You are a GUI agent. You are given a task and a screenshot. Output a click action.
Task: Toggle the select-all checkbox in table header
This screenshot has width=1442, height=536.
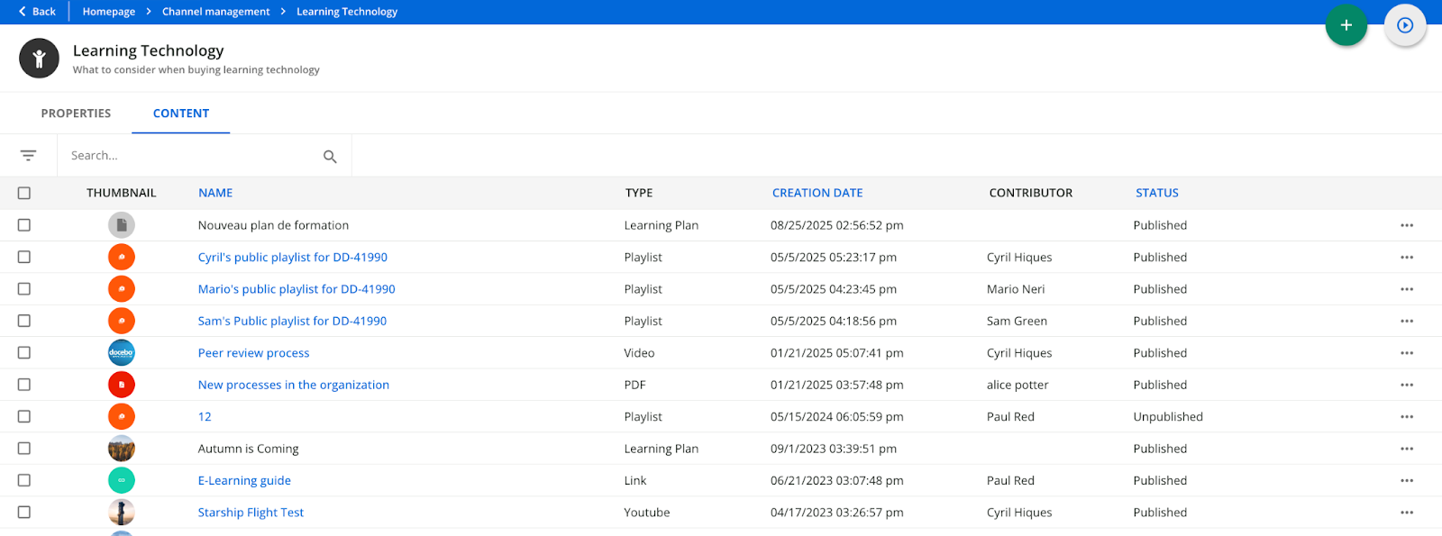click(x=24, y=193)
